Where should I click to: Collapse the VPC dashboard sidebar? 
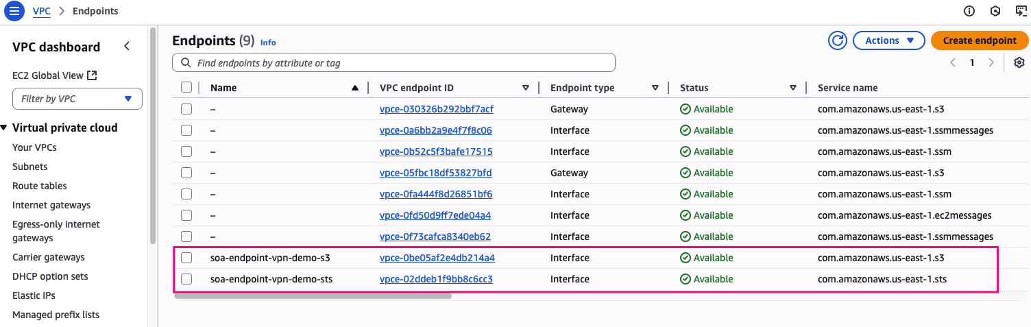[127, 47]
